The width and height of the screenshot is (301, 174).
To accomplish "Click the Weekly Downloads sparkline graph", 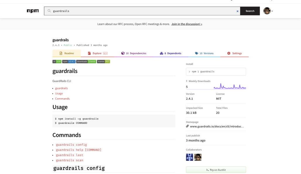I will pyautogui.click(x=229, y=86).
